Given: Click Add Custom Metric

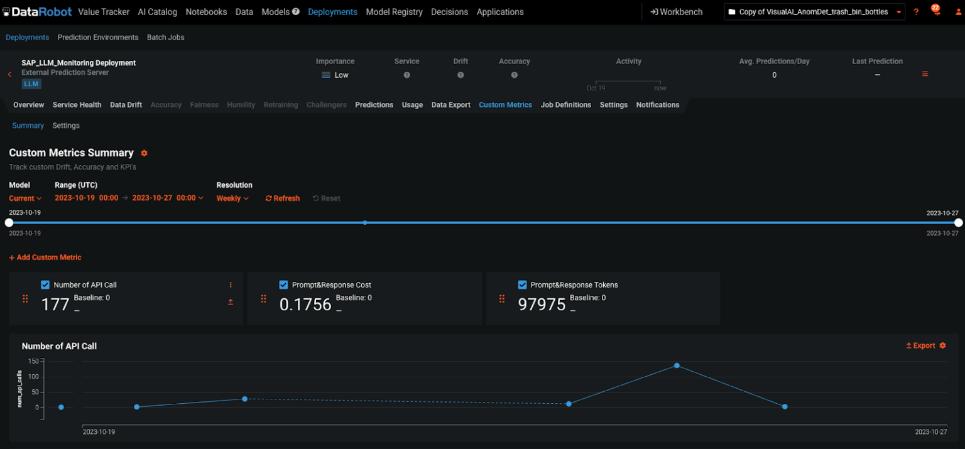Looking at the screenshot, I should 45,257.
